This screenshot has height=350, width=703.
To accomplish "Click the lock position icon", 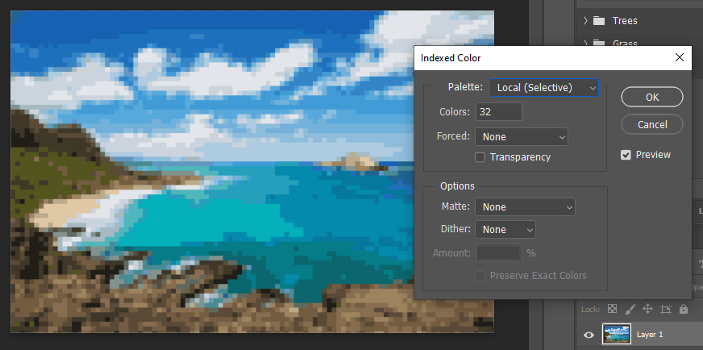I will 648,309.
